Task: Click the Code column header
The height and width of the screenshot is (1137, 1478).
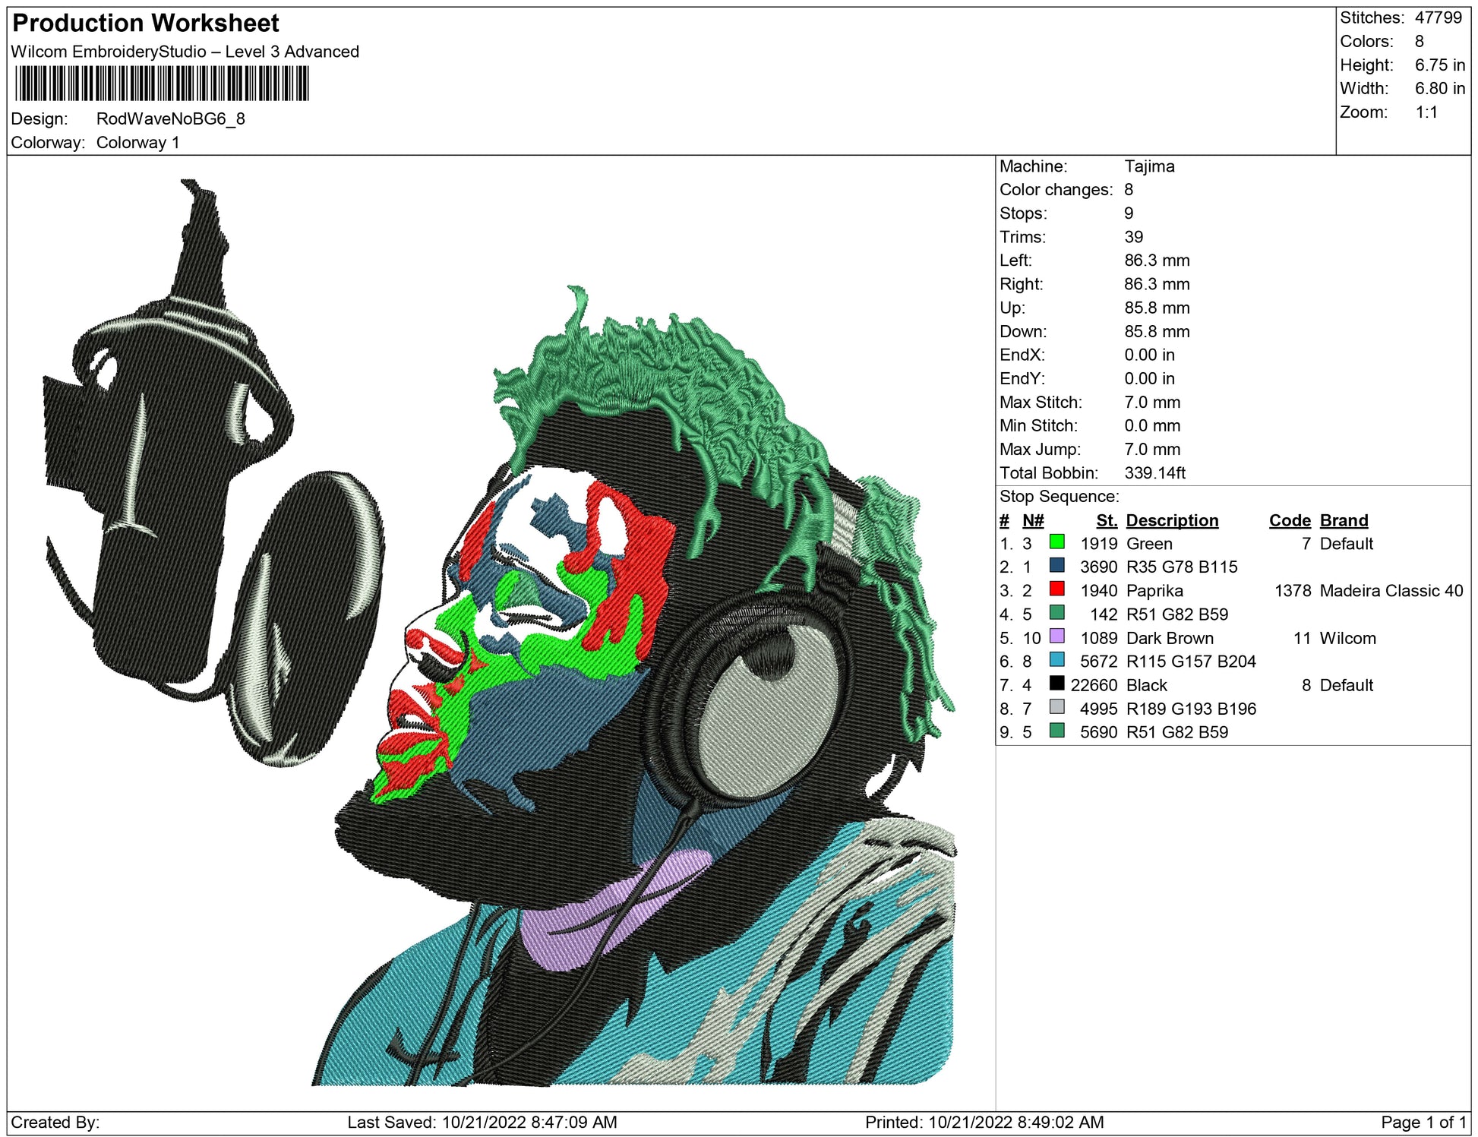Action: coord(1289,520)
